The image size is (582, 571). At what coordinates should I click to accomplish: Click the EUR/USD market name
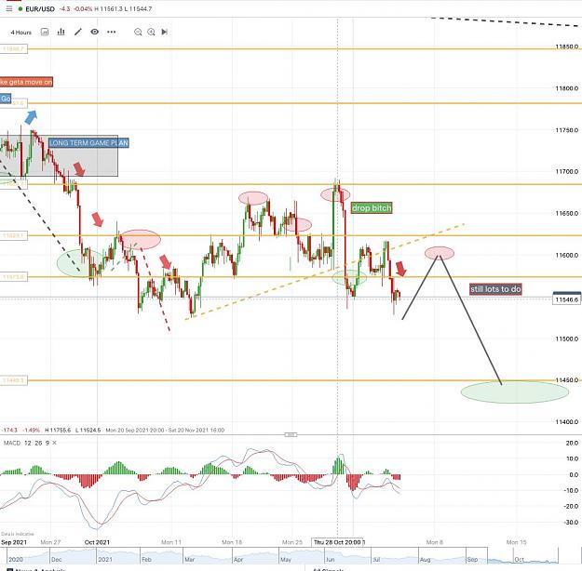click(40, 9)
